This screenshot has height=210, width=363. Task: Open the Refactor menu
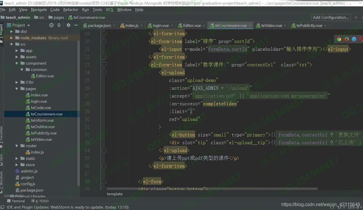click(x=71, y=10)
